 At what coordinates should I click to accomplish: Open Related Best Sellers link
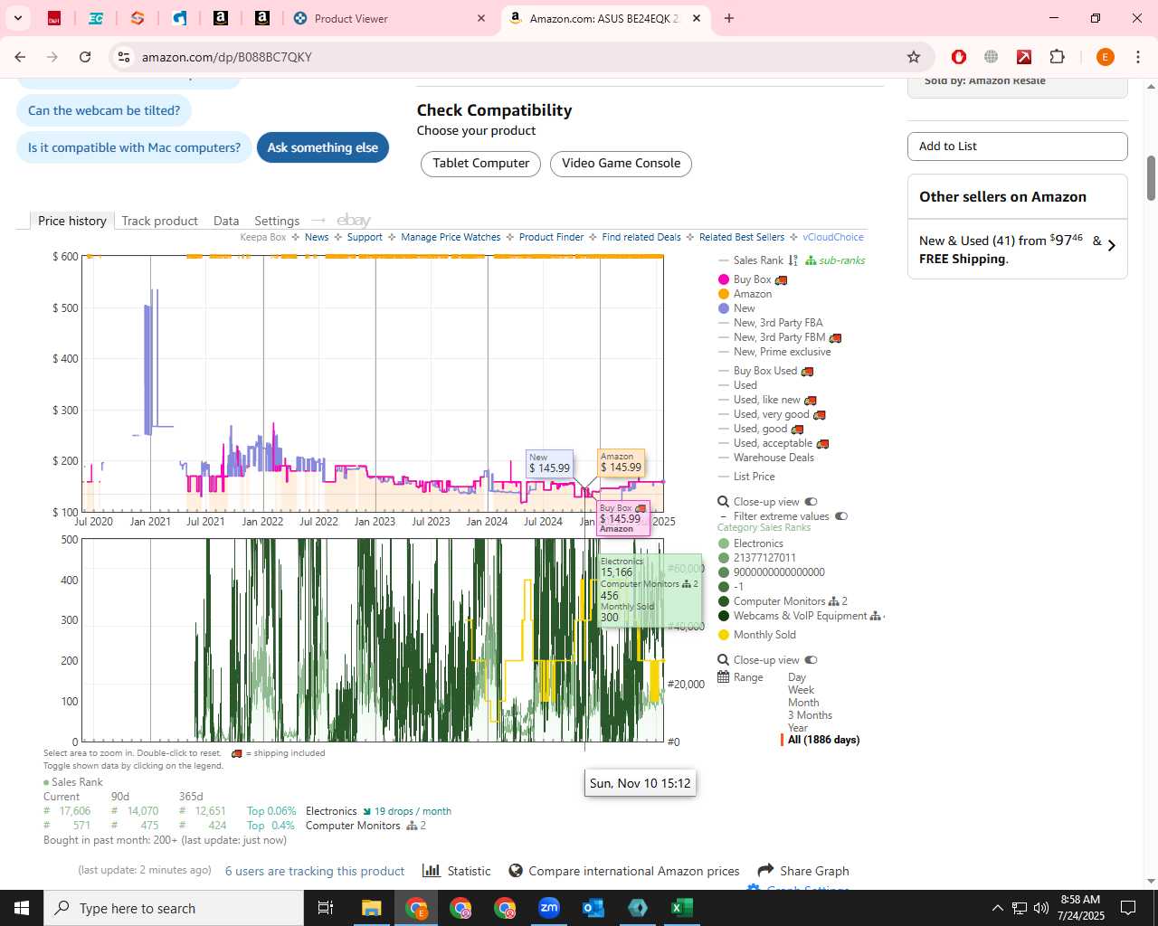click(x=742, y=237)
